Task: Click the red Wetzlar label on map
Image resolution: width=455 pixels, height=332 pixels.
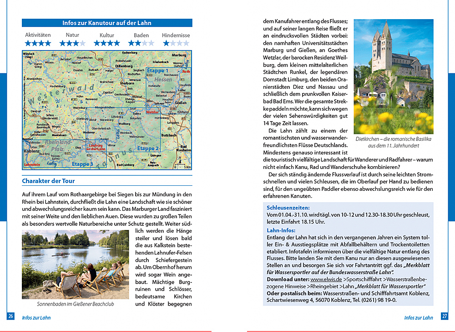Action: [x=152, y=112]
